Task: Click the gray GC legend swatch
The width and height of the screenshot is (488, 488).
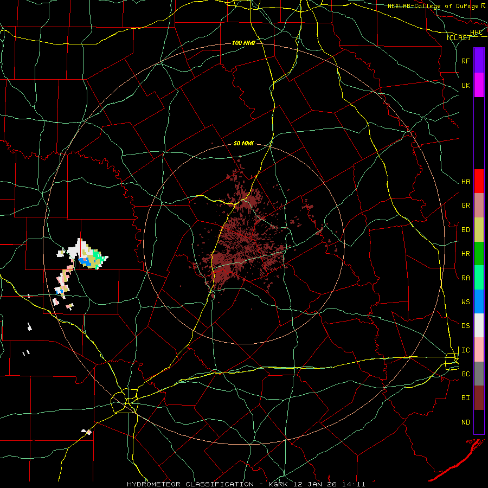Action: 479,374
